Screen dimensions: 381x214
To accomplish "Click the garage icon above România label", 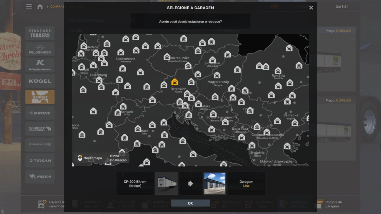I will pos(278,71).
